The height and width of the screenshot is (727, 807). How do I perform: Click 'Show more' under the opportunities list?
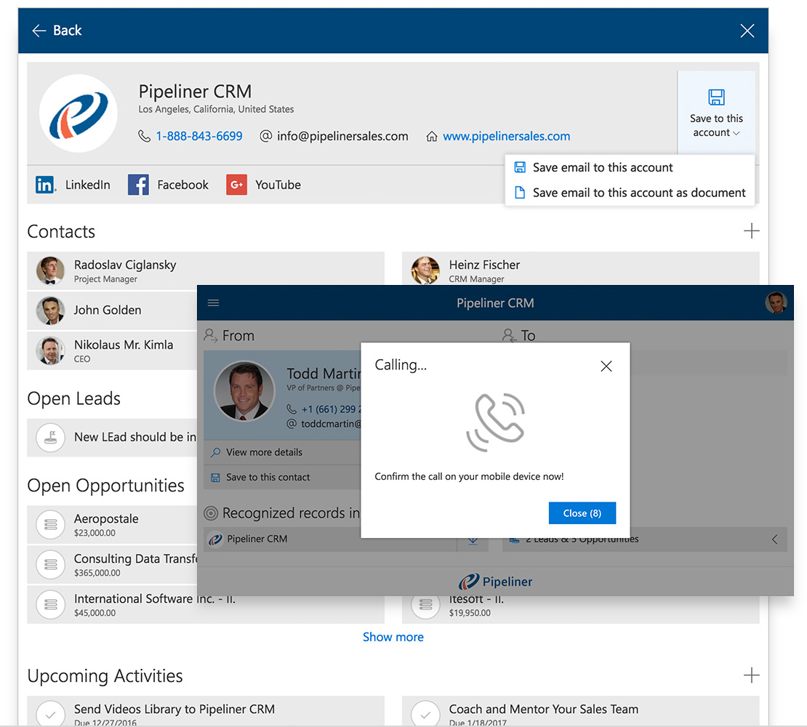[x=393, y=637]
